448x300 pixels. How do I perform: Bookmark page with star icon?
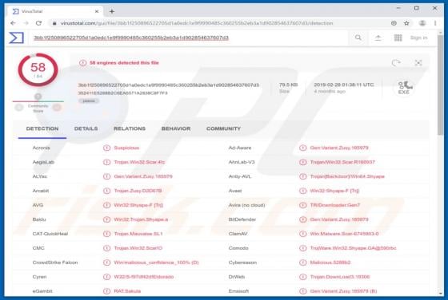click(406, 23)
